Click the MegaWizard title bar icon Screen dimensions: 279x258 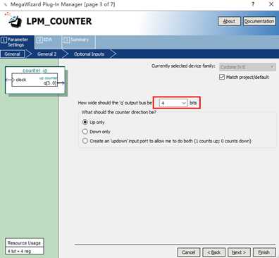tap(5, 4)
